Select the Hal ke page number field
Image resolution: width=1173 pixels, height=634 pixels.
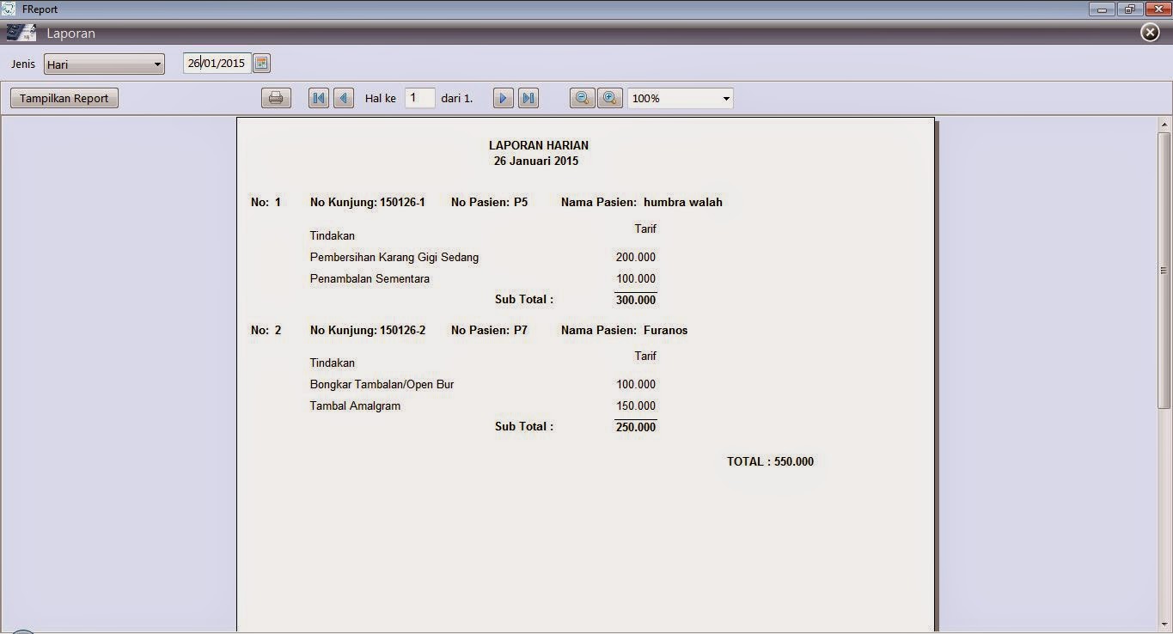[x=419, y=97]
